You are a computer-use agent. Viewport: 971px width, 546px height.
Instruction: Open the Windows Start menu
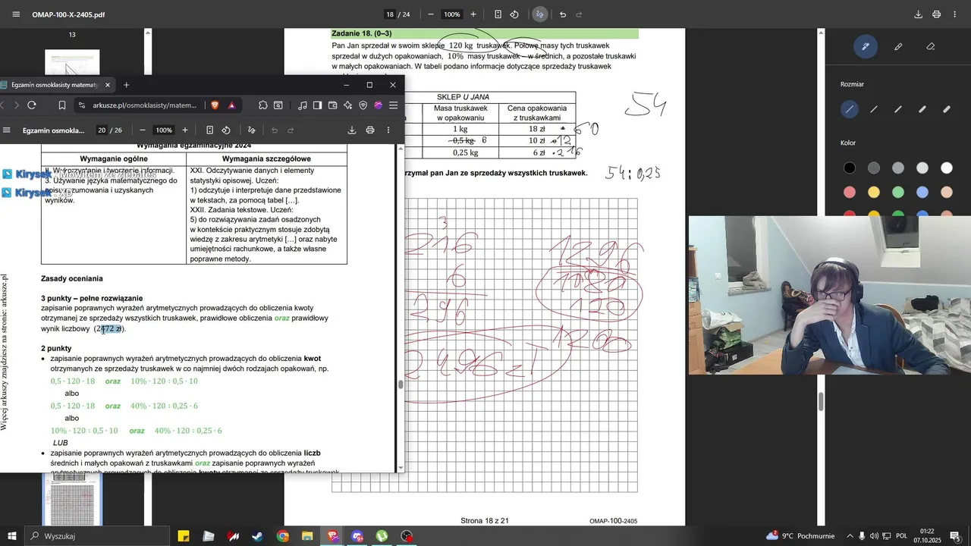(12, 536)
